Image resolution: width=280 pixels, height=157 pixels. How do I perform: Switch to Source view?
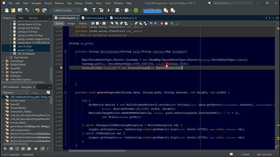pyautogui.click(x=59, y=24)
